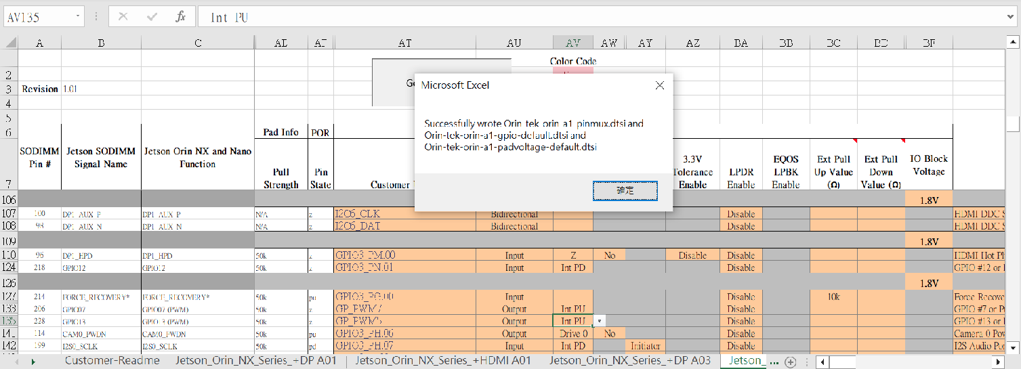The image size is (1021, 369).
Task: Click the DP1_HPD signal name cell
Action: pyautogui.click(x=101, y=255)
